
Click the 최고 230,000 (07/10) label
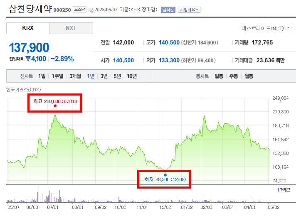55,101
